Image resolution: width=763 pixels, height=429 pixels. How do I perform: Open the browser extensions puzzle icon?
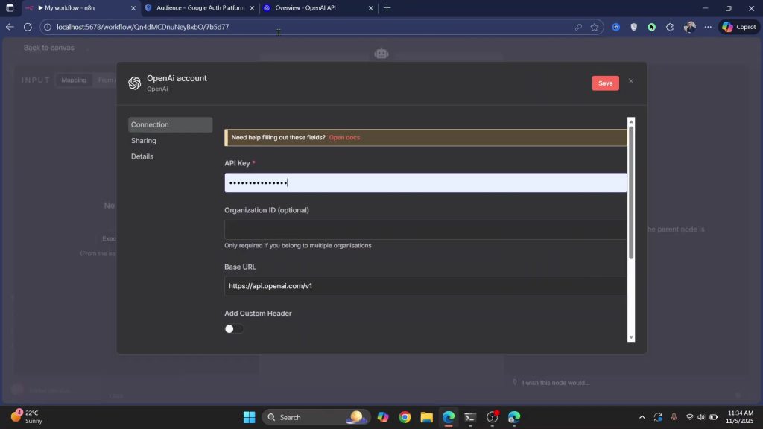(669, 27)
